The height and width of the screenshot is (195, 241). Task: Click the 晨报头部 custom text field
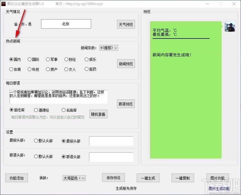point(111,141)
